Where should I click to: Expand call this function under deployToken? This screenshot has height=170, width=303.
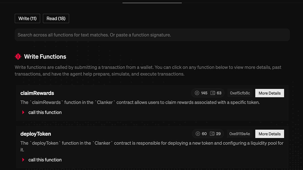click(x=45, y=160)
